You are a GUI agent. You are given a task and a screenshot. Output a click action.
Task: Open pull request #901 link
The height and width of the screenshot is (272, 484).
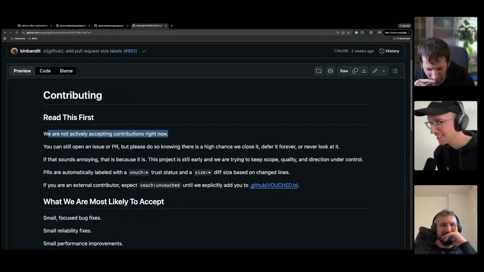[x=130, y=51]
